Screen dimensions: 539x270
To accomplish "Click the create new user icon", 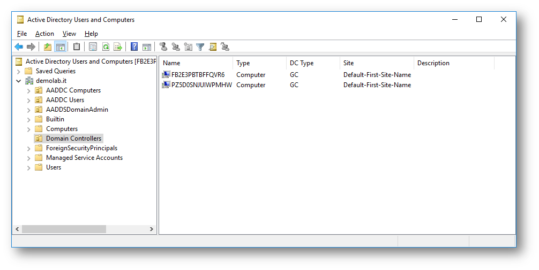I will coord(163,47).
